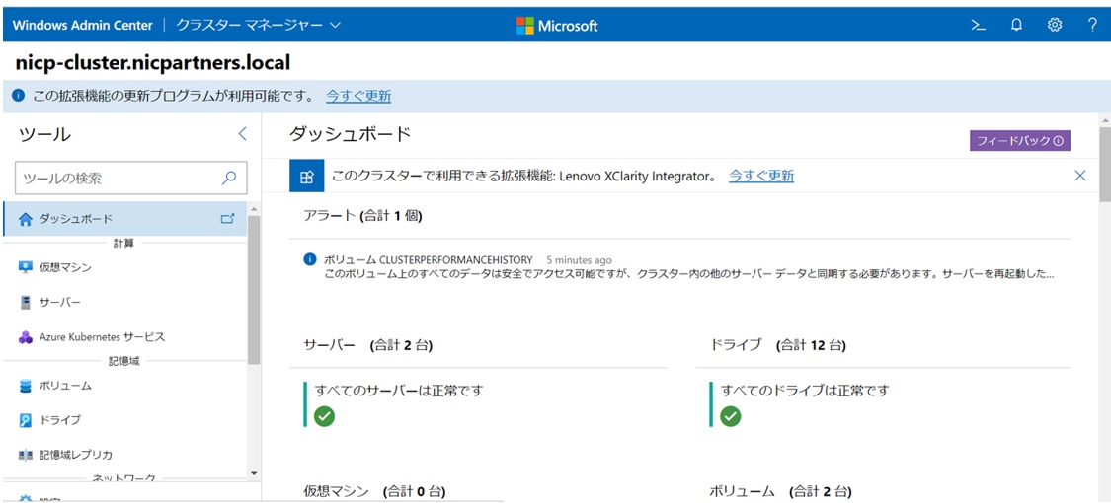The height and width of the screenshot is (503, 1111).
Task: Click 今すぐ更新 link in top notification bar
Action: click(x=358, y=96)
